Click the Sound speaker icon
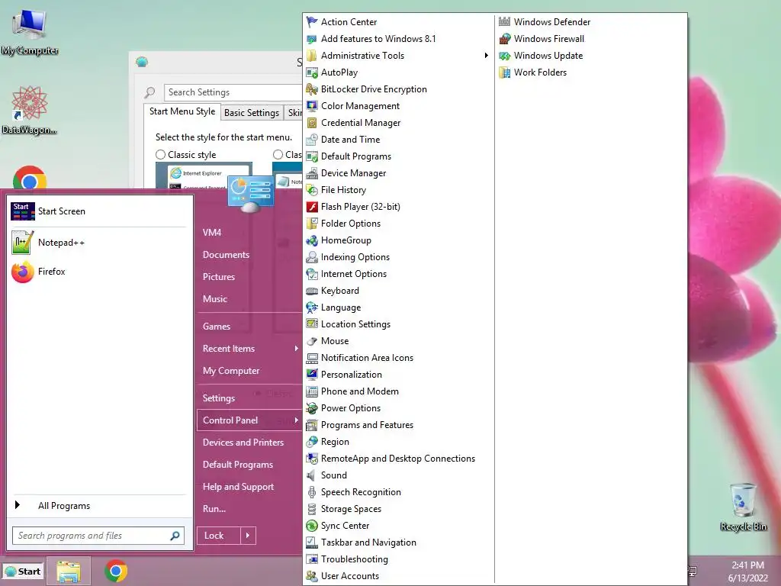Screen dimensions: 781x586 click(312, 475)
